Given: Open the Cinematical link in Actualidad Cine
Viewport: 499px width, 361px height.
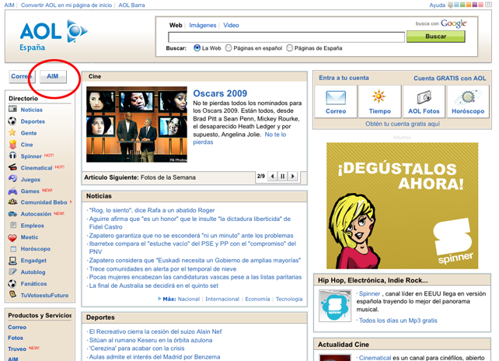Looking at the screenshot, I should [375, 358].
